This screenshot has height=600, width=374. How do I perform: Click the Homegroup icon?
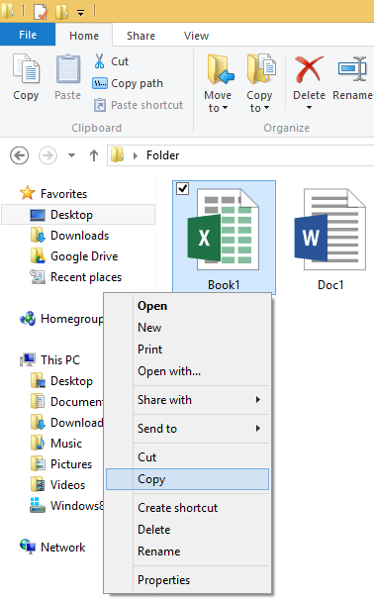pyautogui.click(x=28, y=319)
